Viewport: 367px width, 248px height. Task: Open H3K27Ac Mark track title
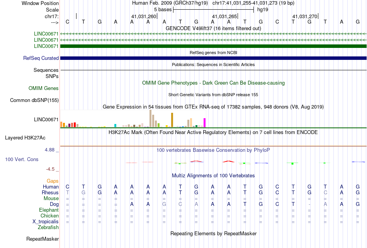click(x=213, y=132)
